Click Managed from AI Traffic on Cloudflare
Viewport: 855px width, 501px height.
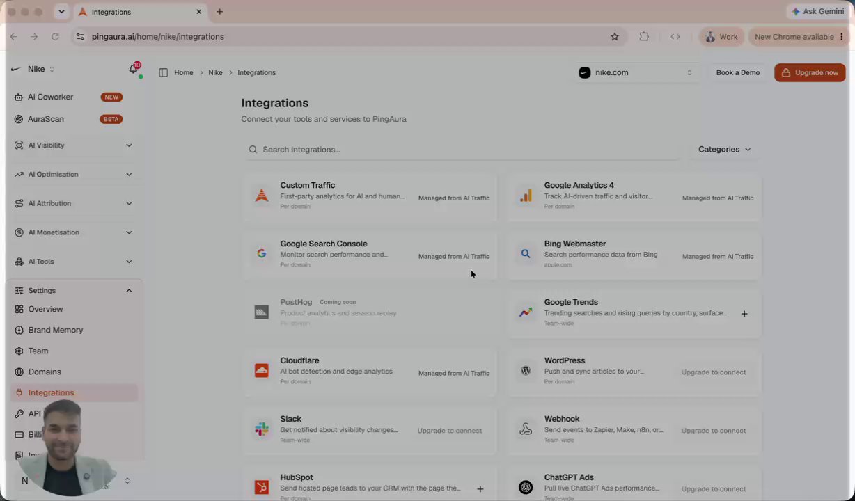tap(454, 373)
